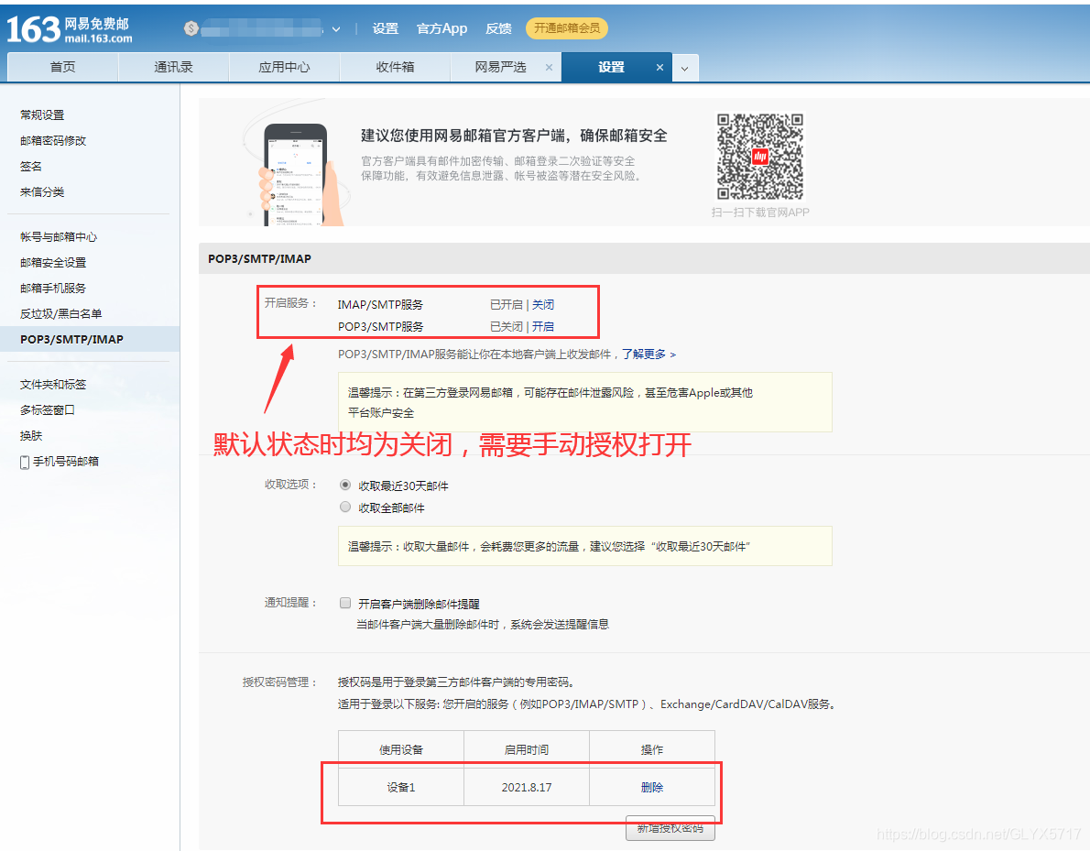
Task: Click the QR code for official app
Action: pos(760,157)
